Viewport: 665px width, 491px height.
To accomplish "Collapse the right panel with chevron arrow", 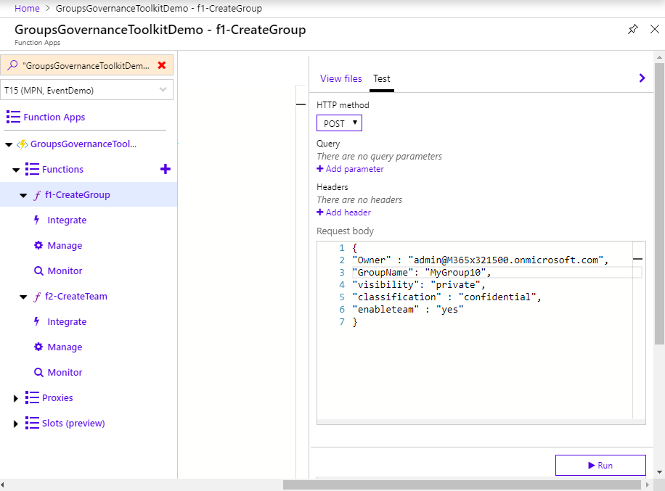I will pyautogui.click(x=642, y=78).
